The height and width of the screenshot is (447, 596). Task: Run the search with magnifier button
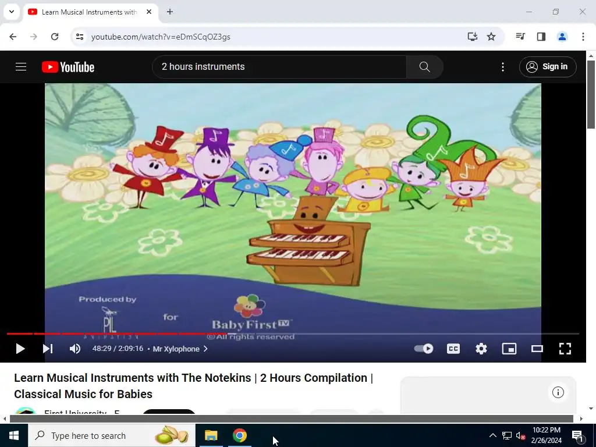pyautogui.click(x=424, y=67)
